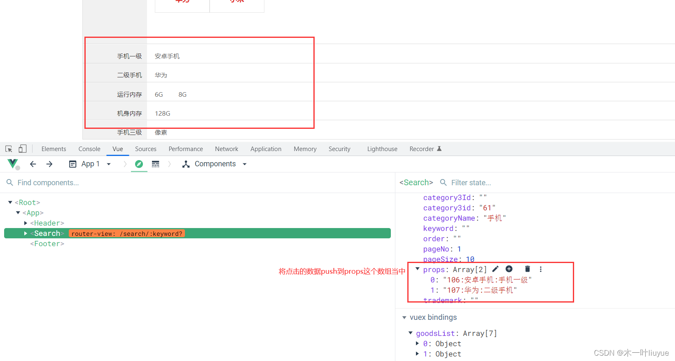Toggle the device toolbar icon
This screenshot has width=675, height=361.
pos(23,149)
